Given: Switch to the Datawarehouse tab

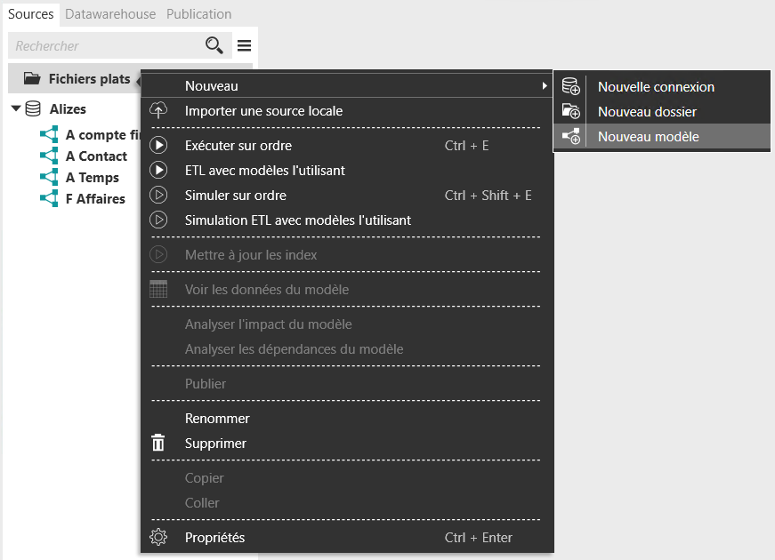Looking at the screenshot, I should point(110,14).
